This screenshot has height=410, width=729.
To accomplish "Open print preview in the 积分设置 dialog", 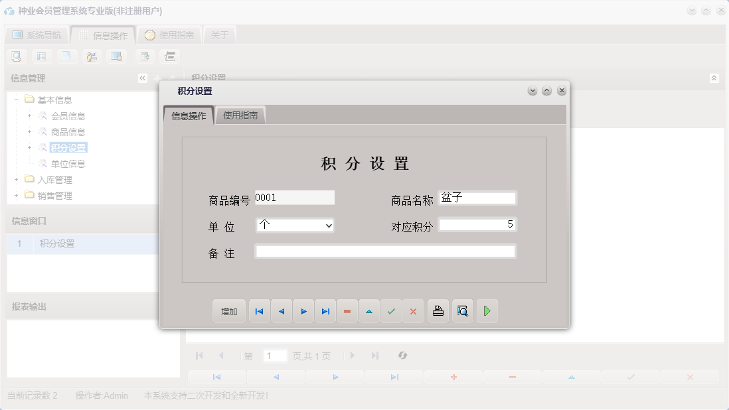I will [x=462, y=310].
